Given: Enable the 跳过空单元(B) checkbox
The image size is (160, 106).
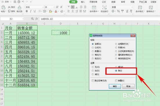Looking at the screenshot, I should [x=93, y=81].
